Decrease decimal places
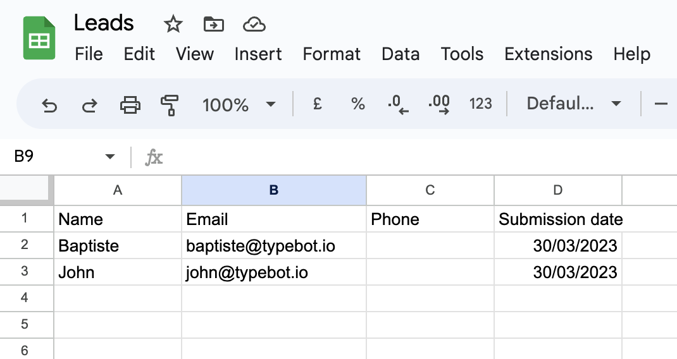Image resolution: width=677 pixels, height=359 pixels. pos(398,104)
